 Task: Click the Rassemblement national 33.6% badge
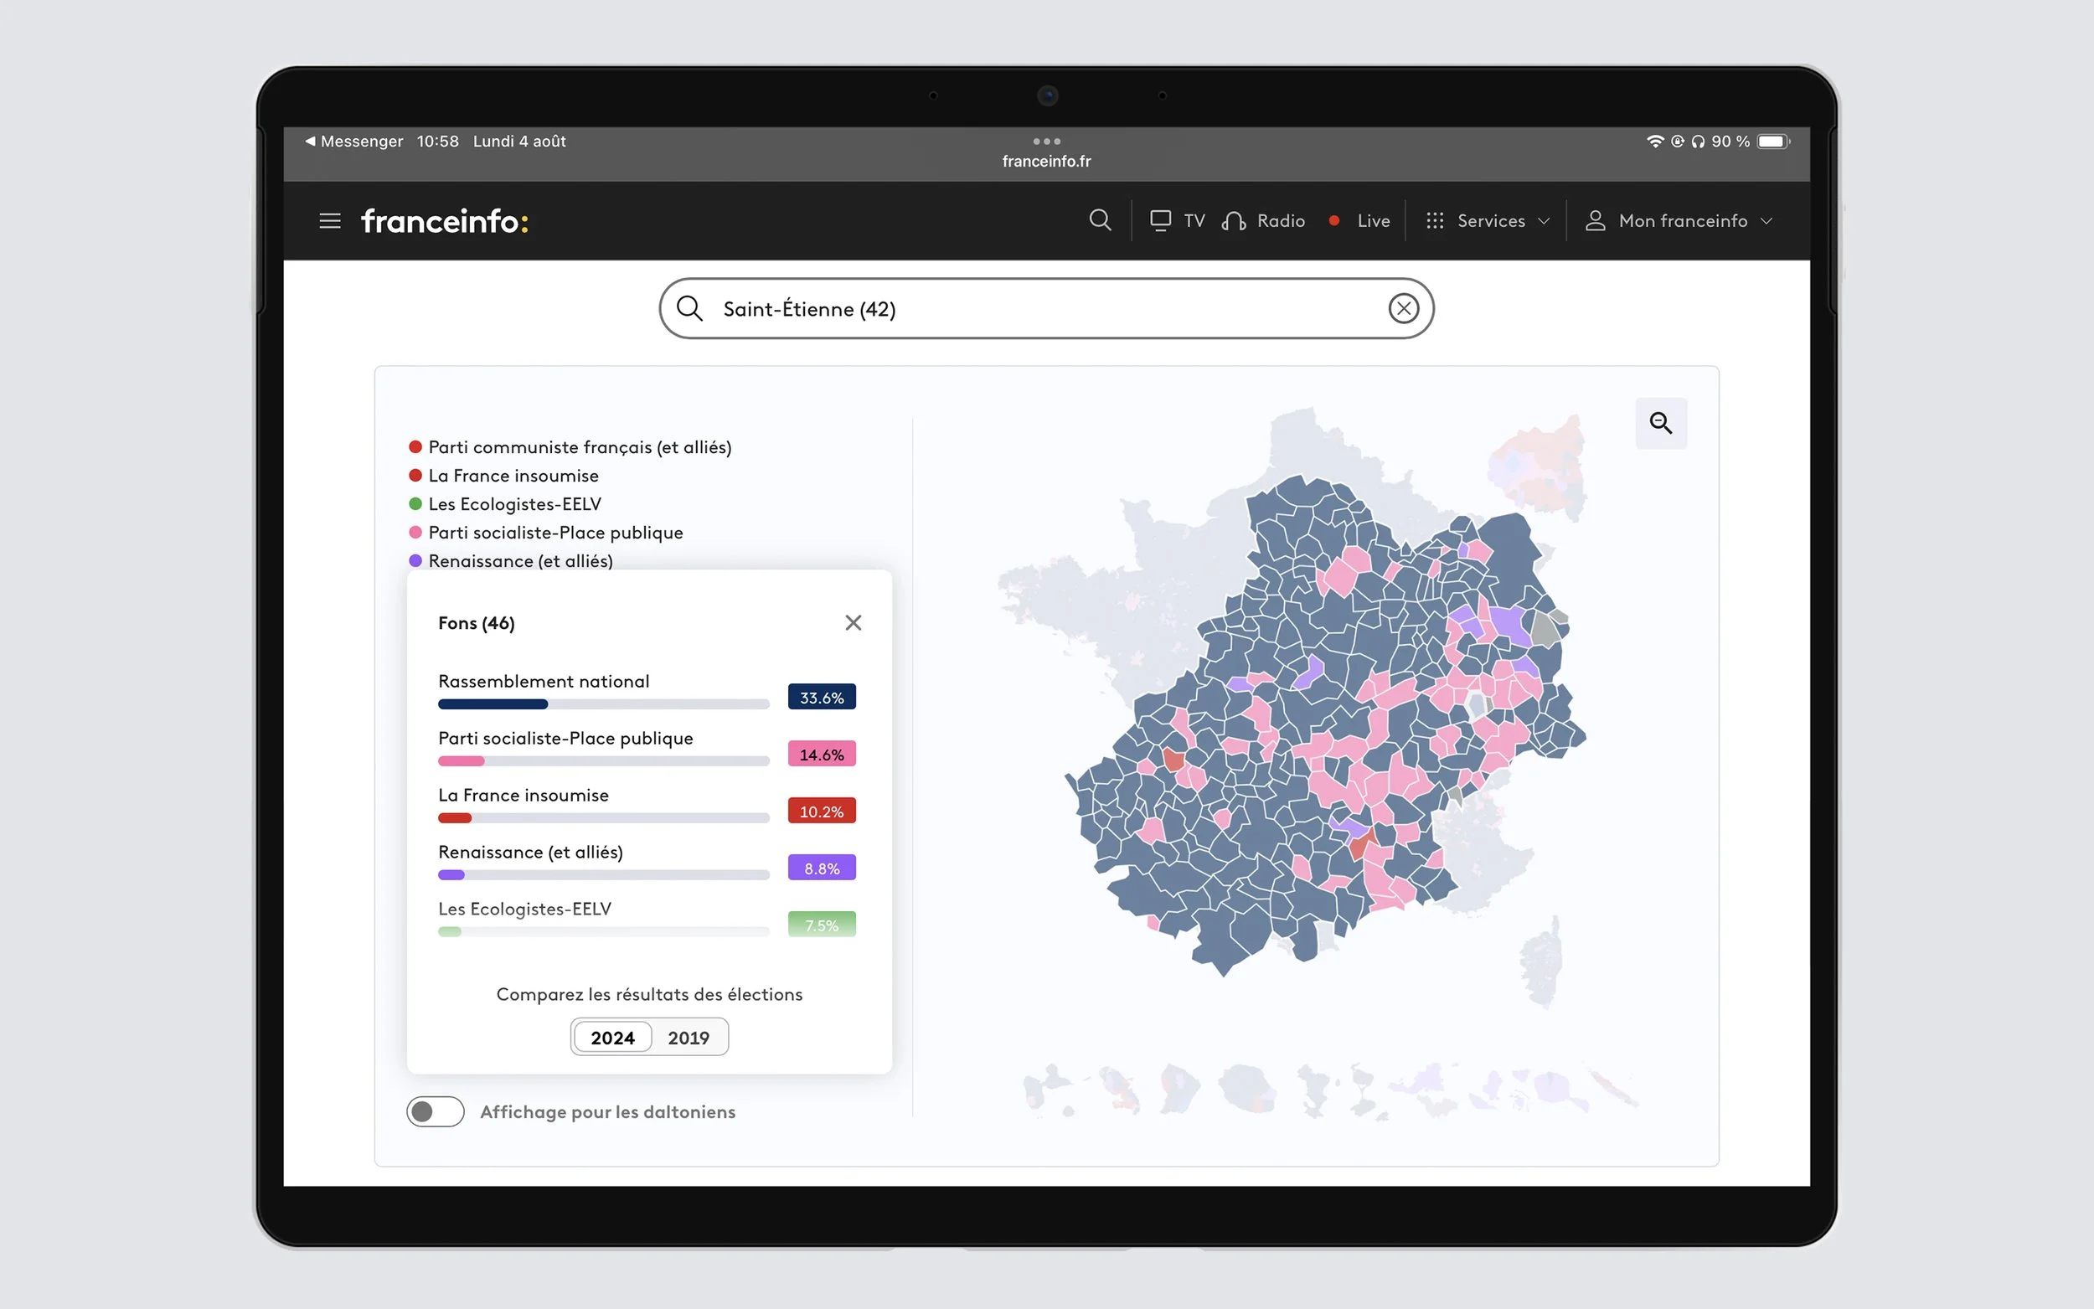click(821, 697)
